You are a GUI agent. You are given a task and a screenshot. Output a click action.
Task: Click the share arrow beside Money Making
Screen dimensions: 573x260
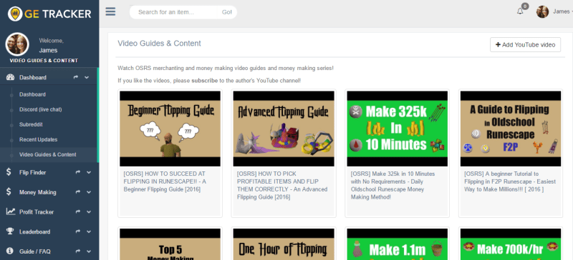tap(78, 192)
